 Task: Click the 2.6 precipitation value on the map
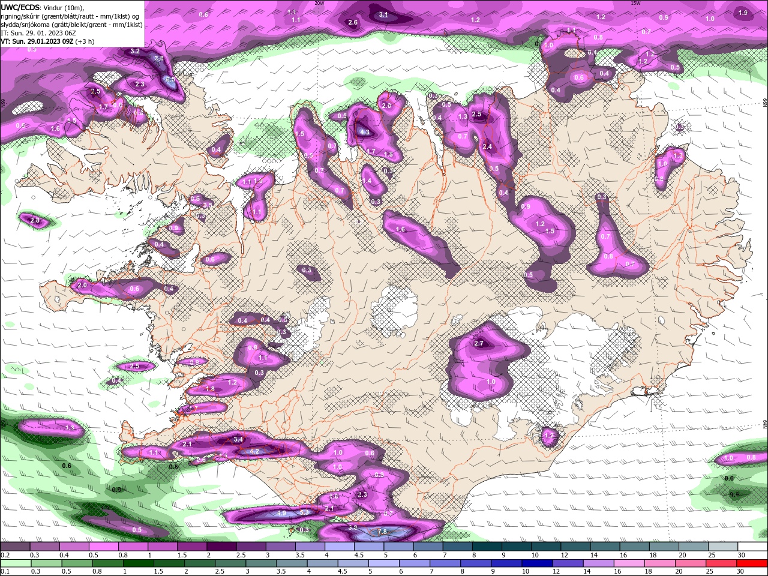coord(353,23)
